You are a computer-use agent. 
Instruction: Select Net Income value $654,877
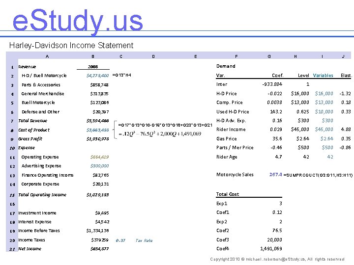pyautogui.click(x=99, y=249)
